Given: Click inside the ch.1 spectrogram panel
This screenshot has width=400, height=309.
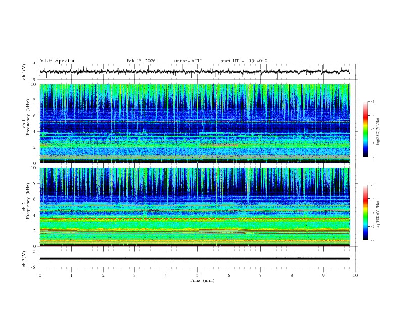Looking at the screenshot, I should tap(194, 123).
